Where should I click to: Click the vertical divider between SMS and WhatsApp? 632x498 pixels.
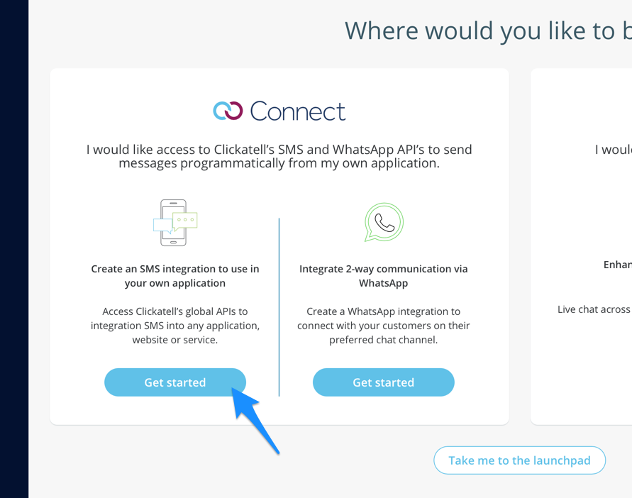279,306
